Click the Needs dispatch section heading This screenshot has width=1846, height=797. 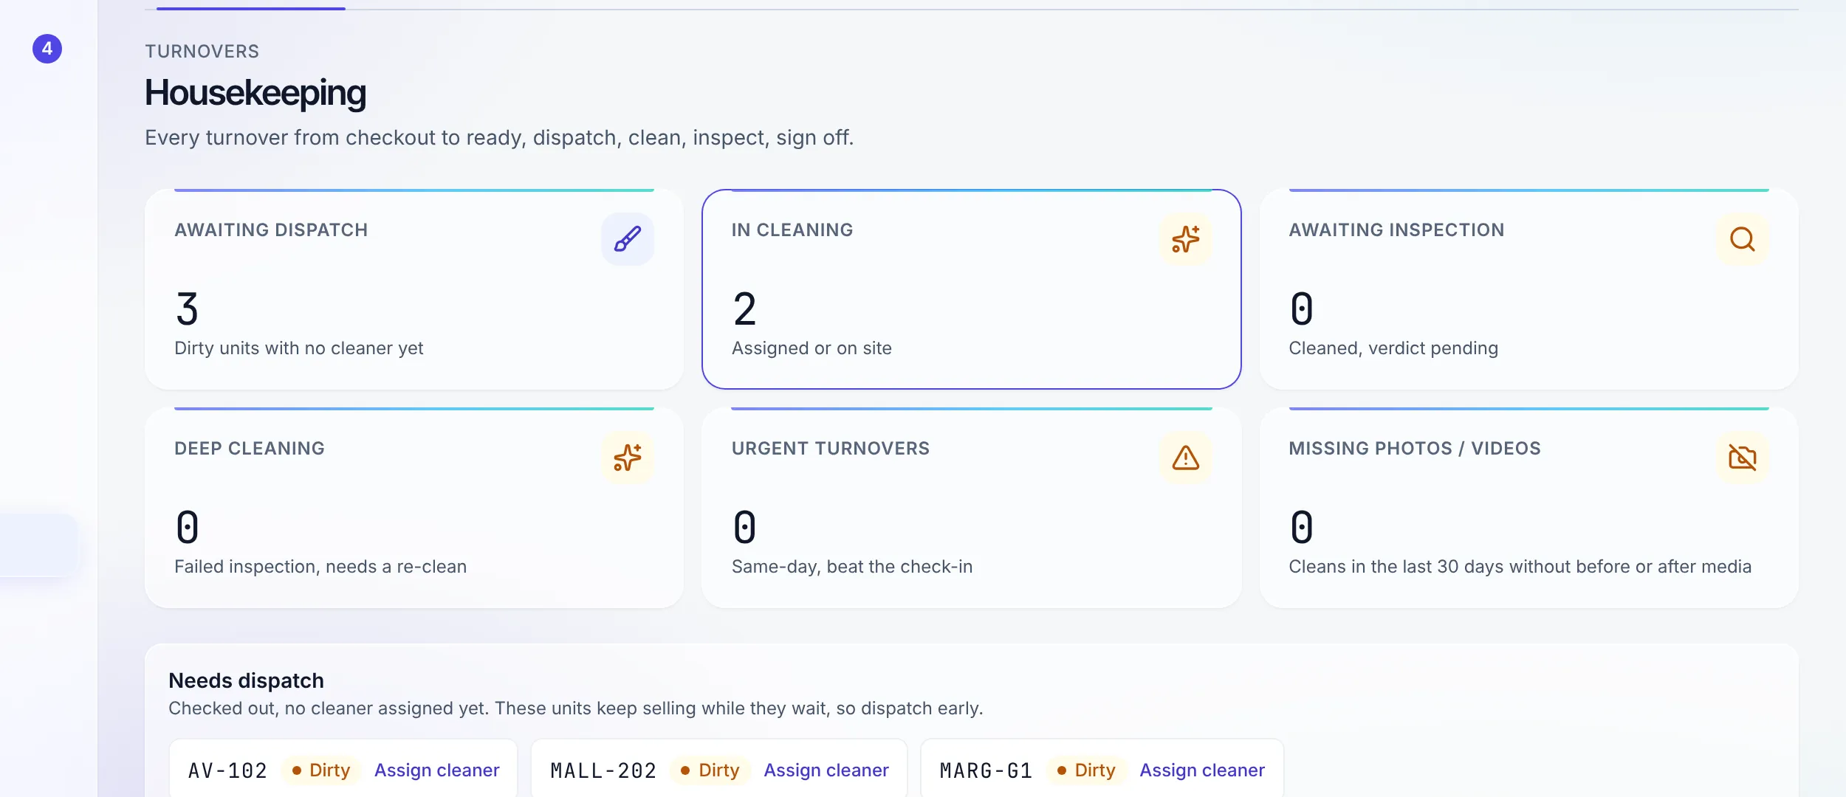tap(247, 680)
